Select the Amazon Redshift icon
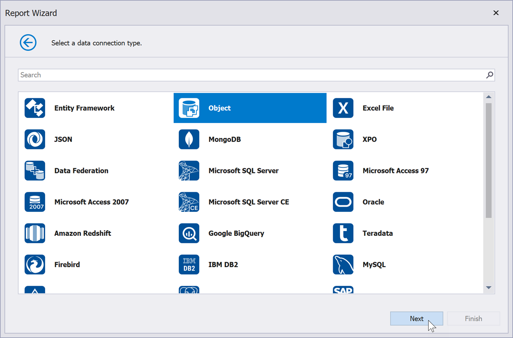 coord(35,233)
